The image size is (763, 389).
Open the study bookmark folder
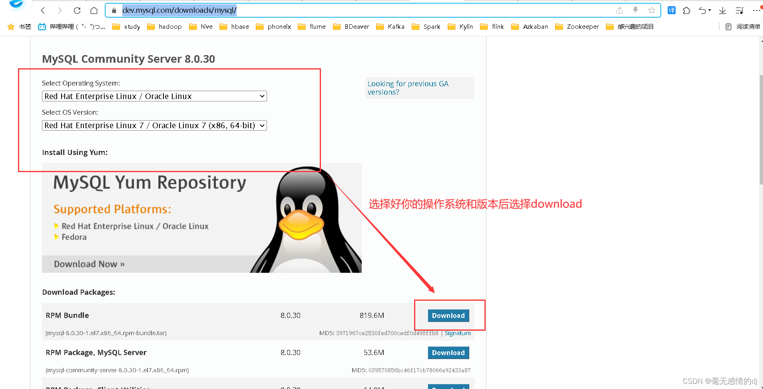[126, 27]
